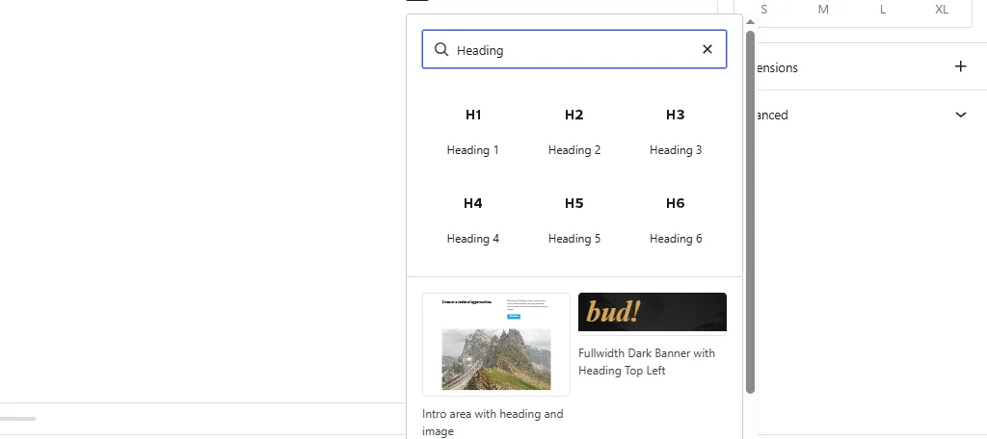Choose the M font size
The image size is (987, 439).
pos(823,10)
